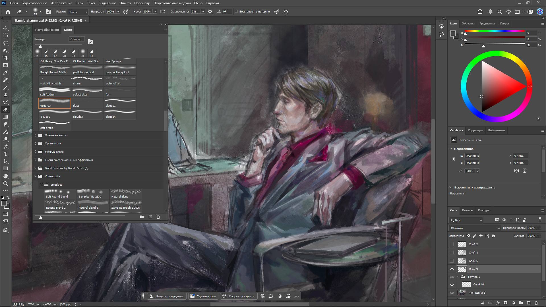Collapse the Yuming_abr brush folder
The image size is (546, 307).
click(x=36, y=177)
